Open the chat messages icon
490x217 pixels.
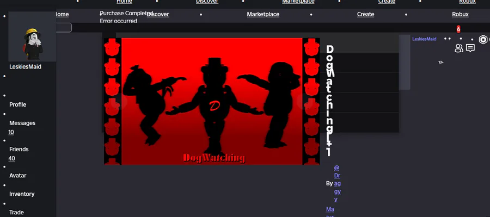pos(470,48)
